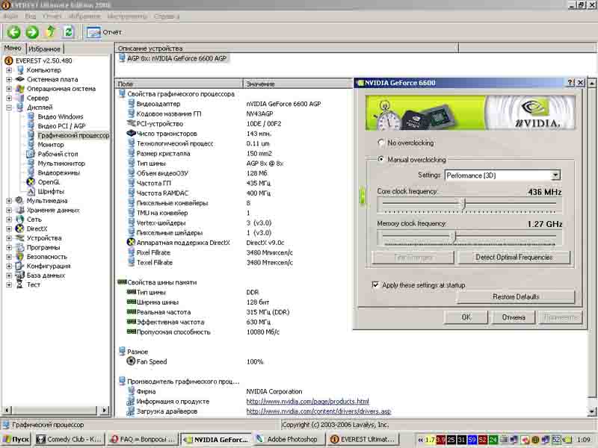Click the Core clock frequency slider handle
598x448 pixels.
click(x=463, y=203)
